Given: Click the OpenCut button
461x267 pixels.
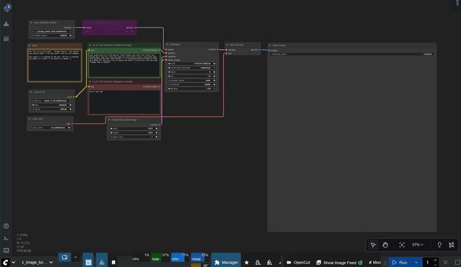Looking at the screenshot, I should [x=298, y=262].
